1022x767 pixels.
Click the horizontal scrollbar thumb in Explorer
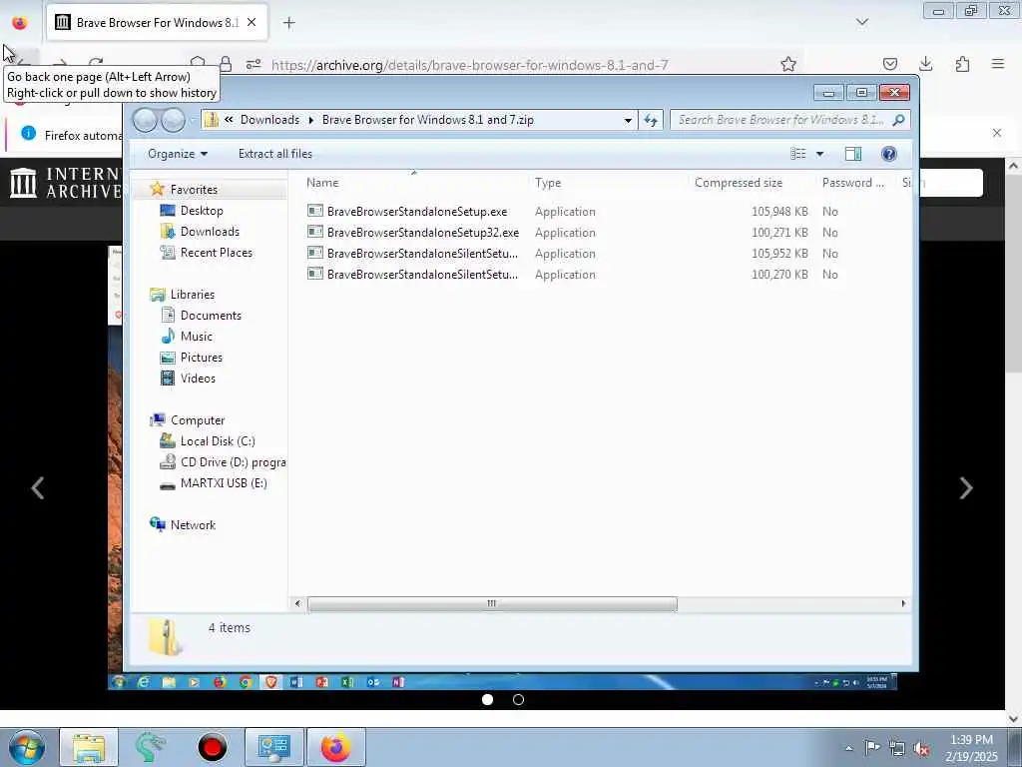point(492,604)
